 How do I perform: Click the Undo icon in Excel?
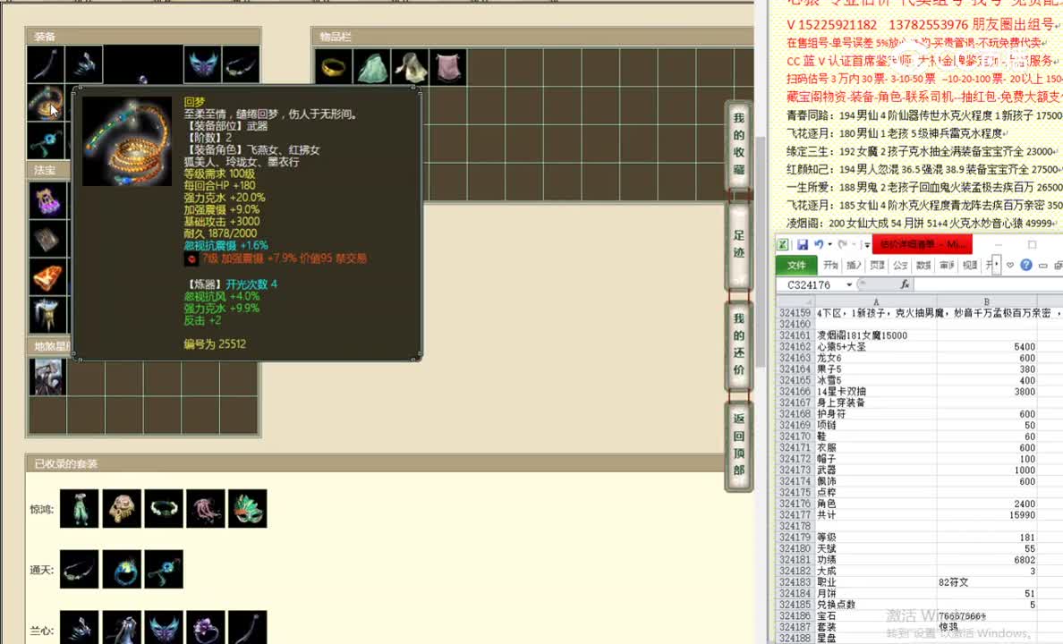click(x=820, y=244)
